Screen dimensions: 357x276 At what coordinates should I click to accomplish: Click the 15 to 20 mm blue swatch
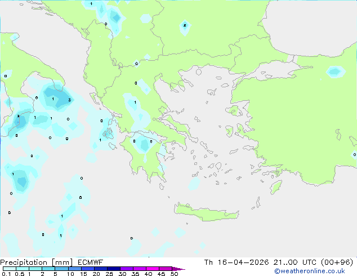click(88, 269)
